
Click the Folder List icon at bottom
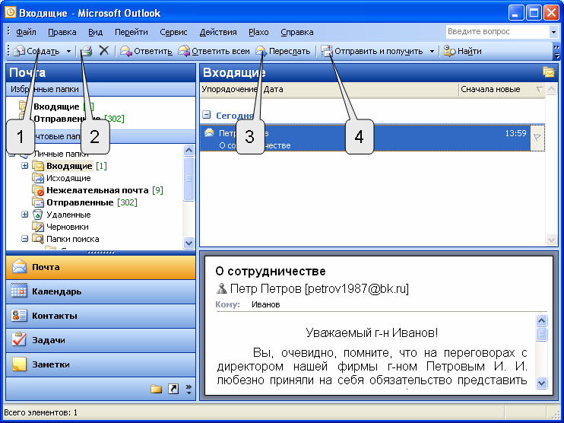click(156, 389)
